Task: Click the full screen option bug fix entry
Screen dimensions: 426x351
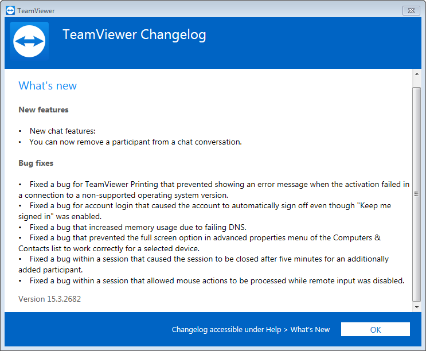Action: point(200,243)
